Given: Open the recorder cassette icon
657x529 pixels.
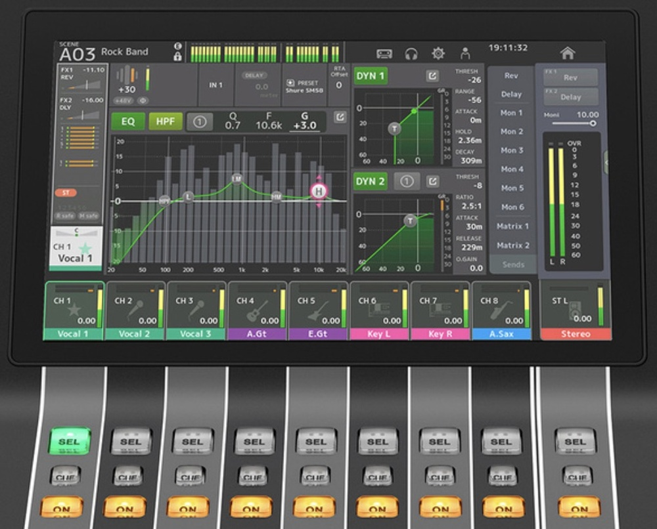Looking at the screenshot, I should pos(384,54).
